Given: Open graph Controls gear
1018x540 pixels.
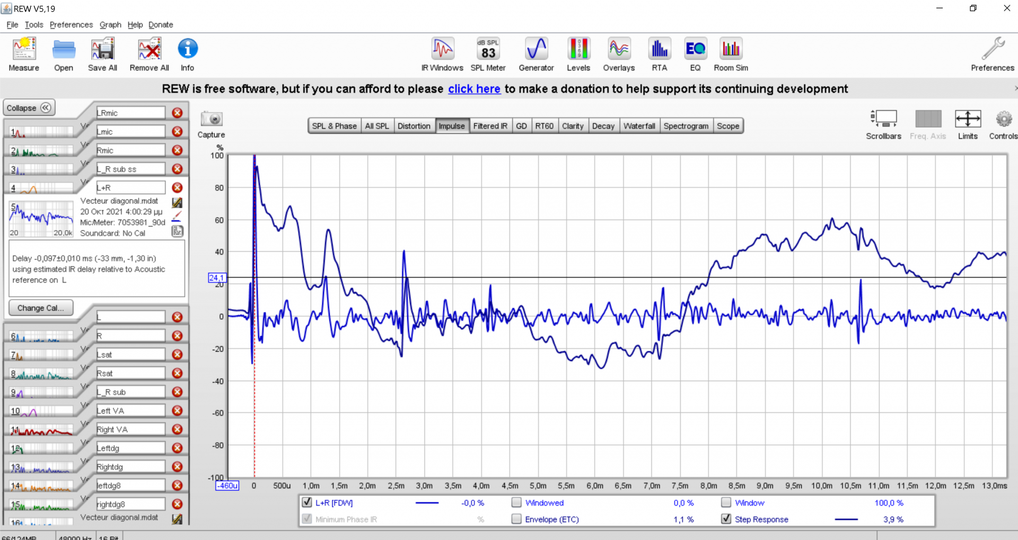Looking at the screenshot, I should pyautogui.click(x=1003, y=125).
